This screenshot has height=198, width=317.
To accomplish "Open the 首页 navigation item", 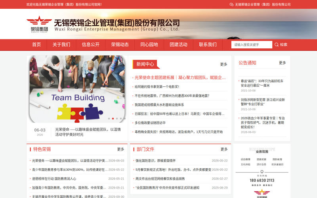I will click(36, 45).
